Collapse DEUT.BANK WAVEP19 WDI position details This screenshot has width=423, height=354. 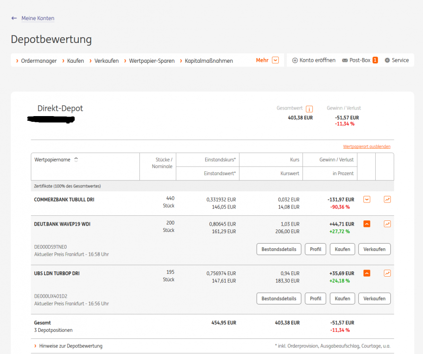pos(367,224)
